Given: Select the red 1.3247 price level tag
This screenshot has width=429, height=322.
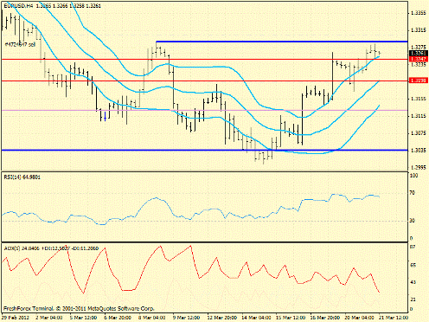Looking at the screenshot, I should pyautogui.click(x=419, y=59).
